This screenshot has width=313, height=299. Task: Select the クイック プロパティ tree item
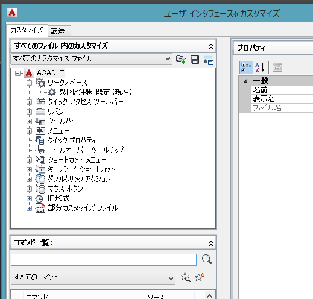pyautogui.click(x=72, y=140)
